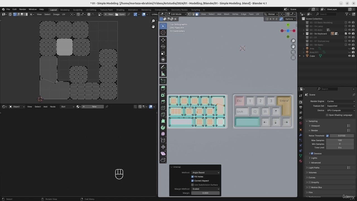Open the Image menu in UV editor
The image size is (357, 201).
coord(56,14)
